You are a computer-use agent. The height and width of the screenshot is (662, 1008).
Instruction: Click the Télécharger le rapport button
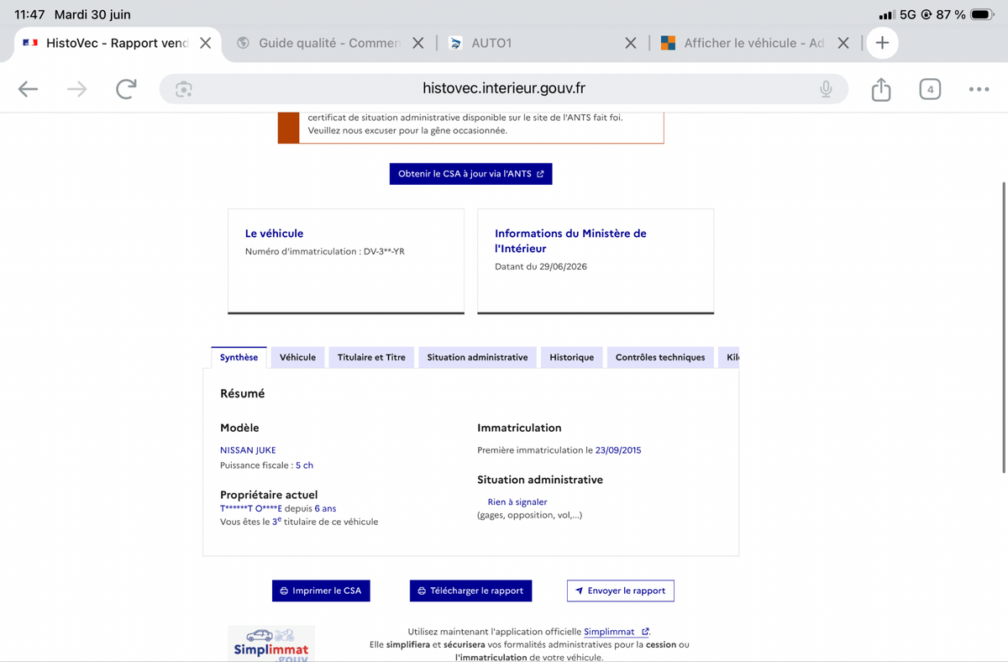[x=470, y=591]
